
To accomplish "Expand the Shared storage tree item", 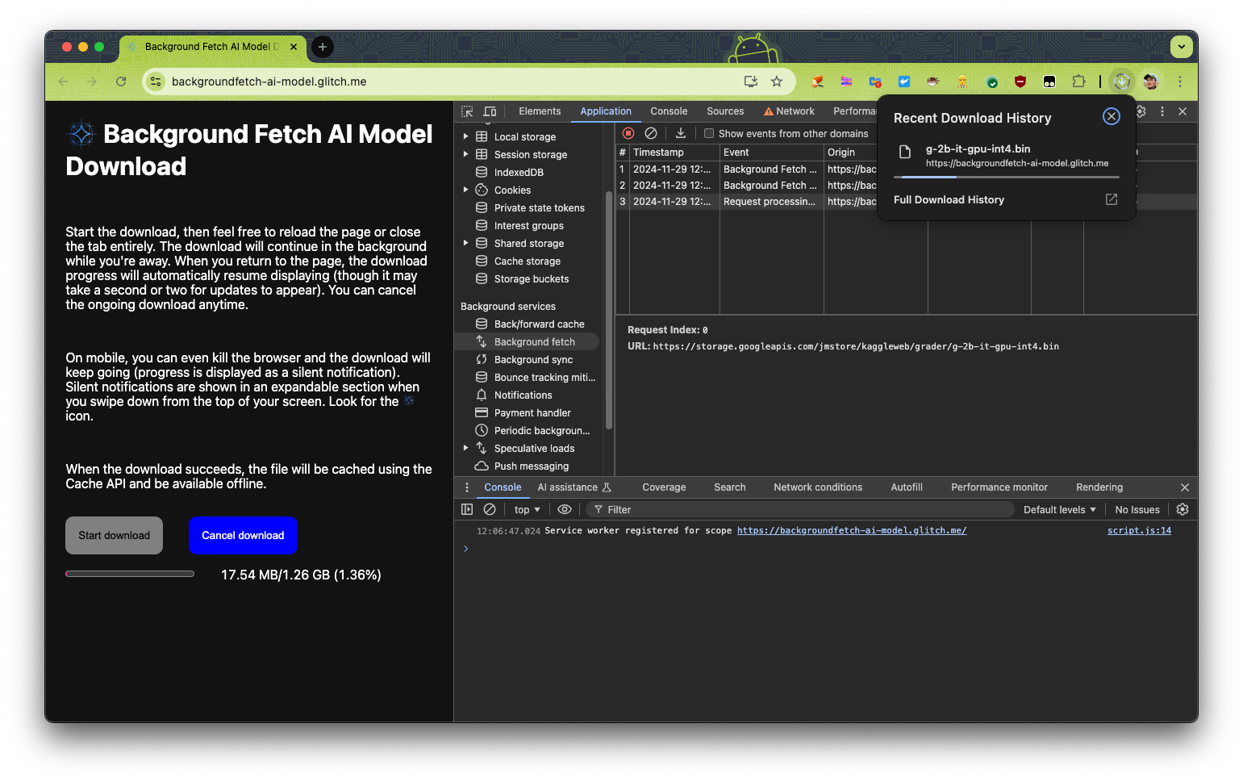I will (465, 243).
